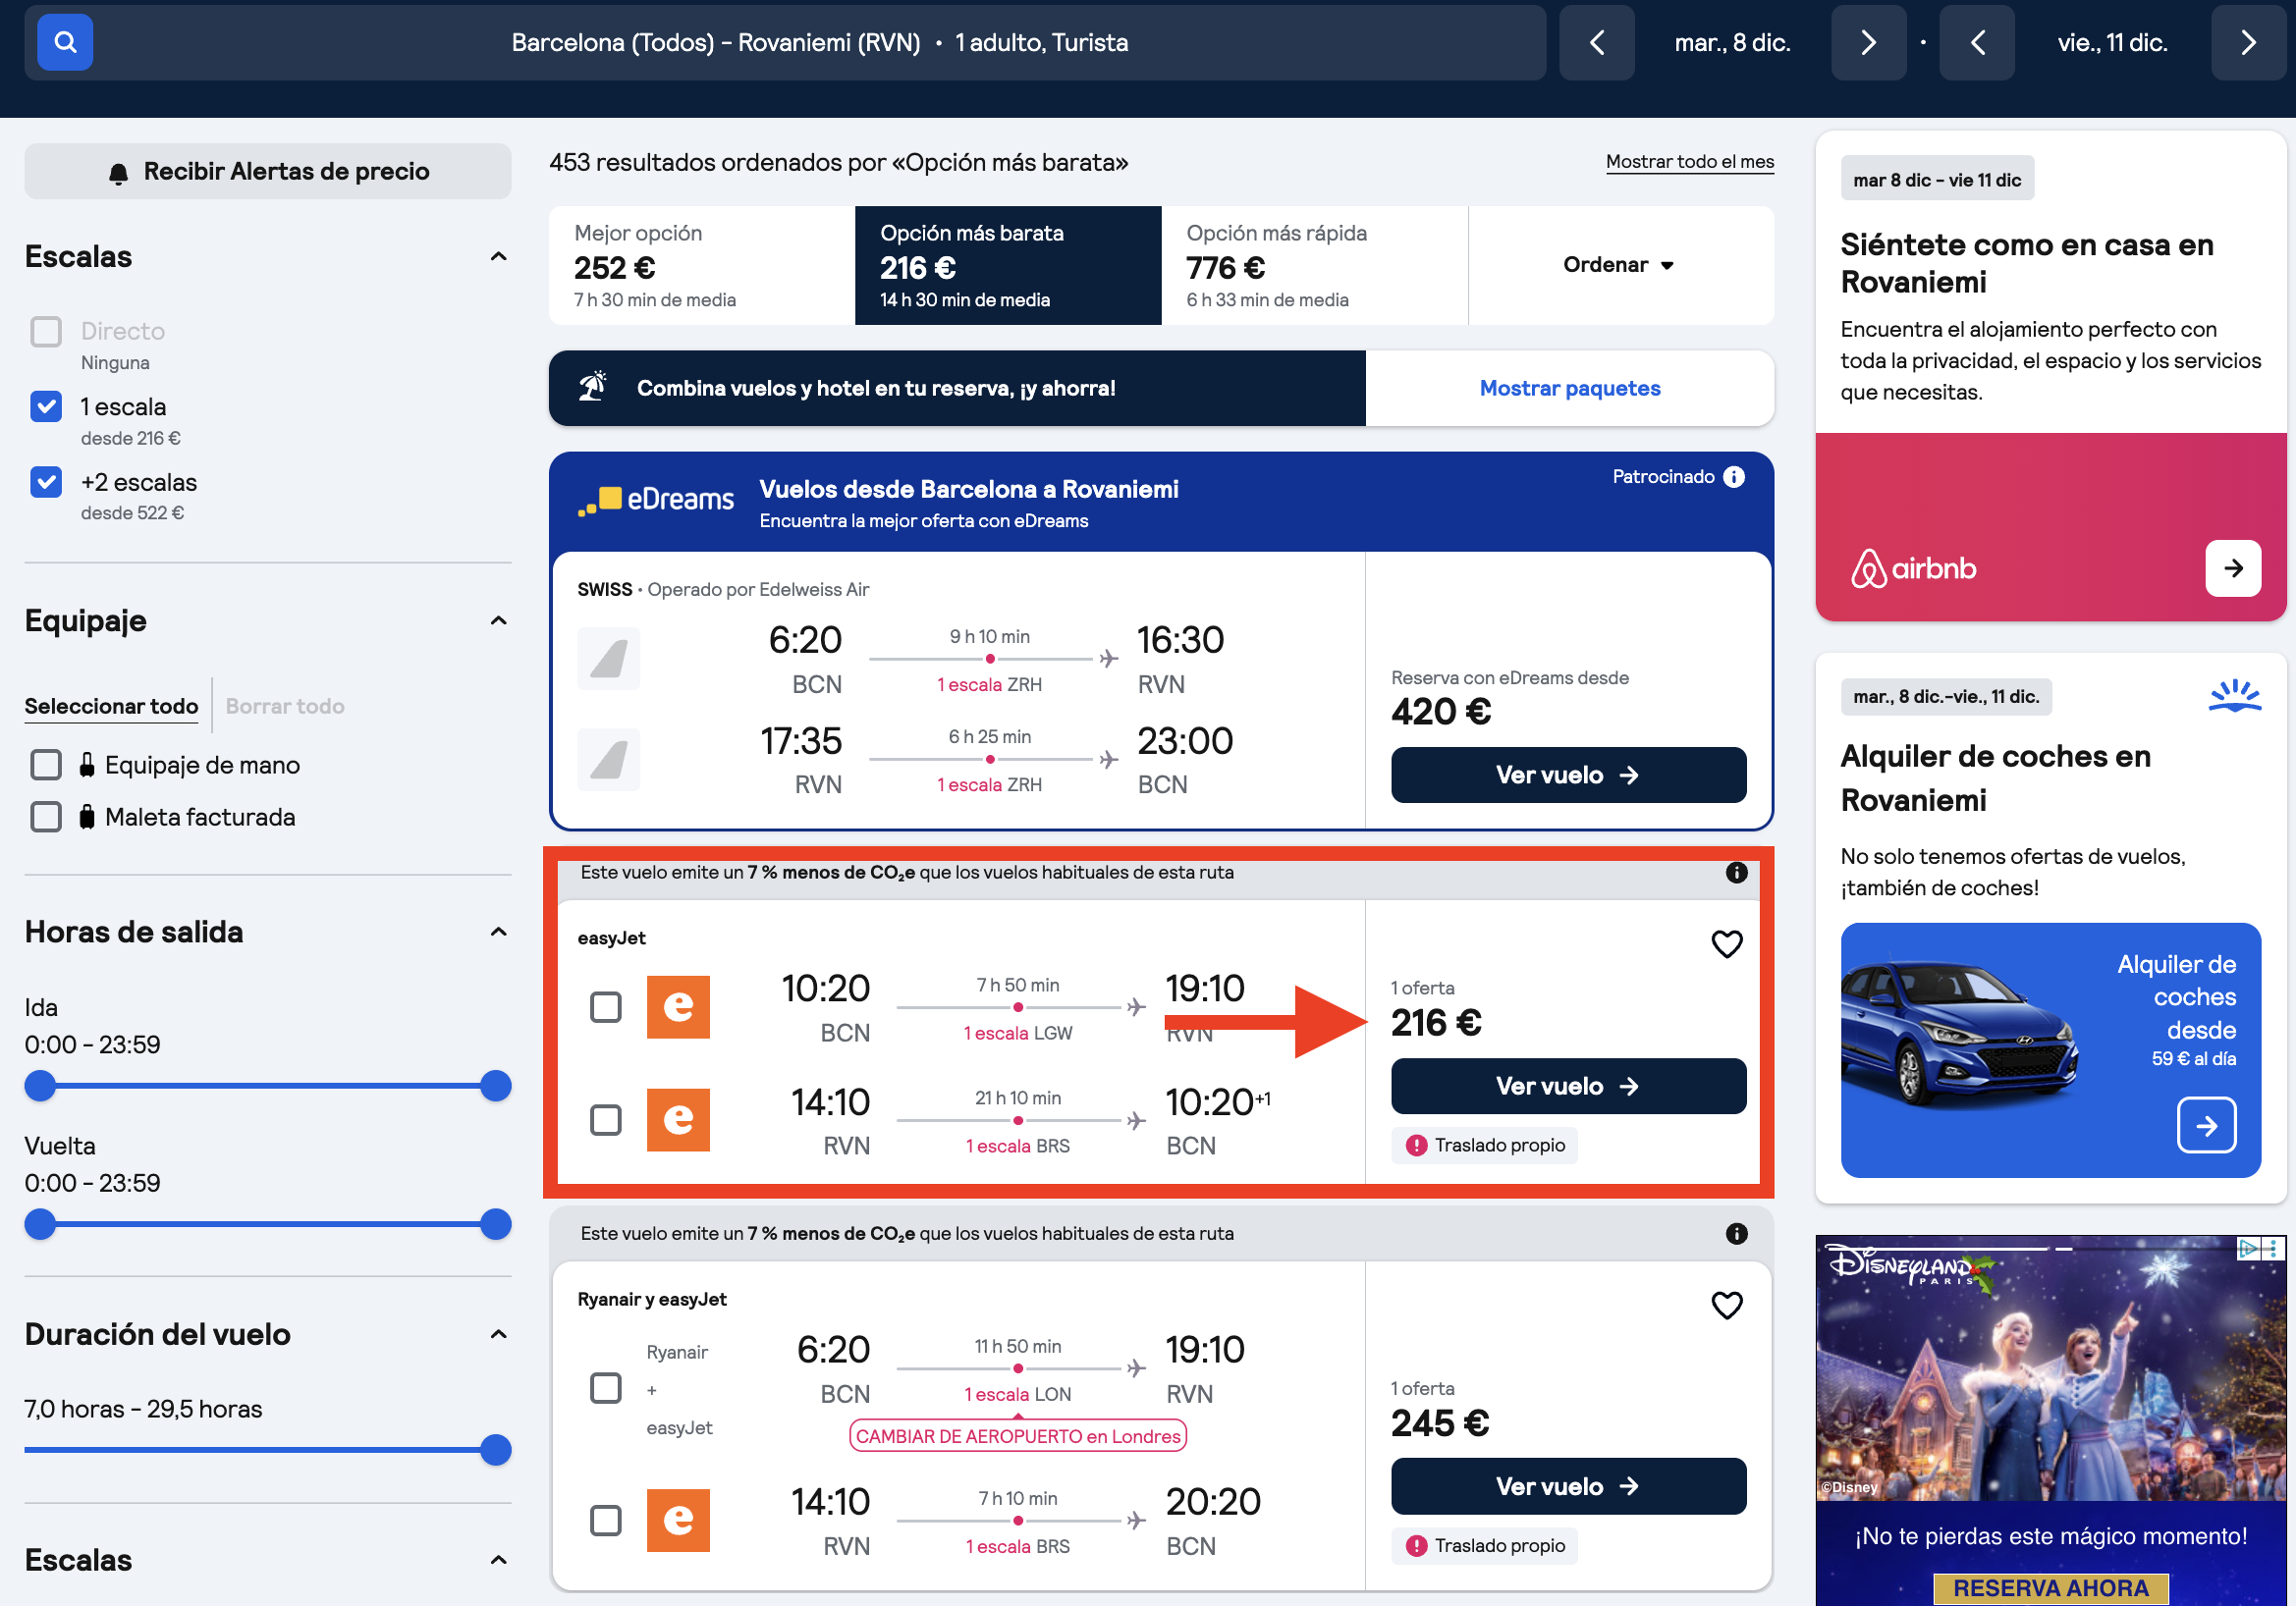
Task: Select the Opción más barata tab
Action: [1007, 265]
